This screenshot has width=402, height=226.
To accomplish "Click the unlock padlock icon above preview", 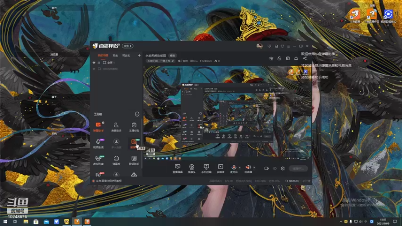I will [x=279, y=59].
